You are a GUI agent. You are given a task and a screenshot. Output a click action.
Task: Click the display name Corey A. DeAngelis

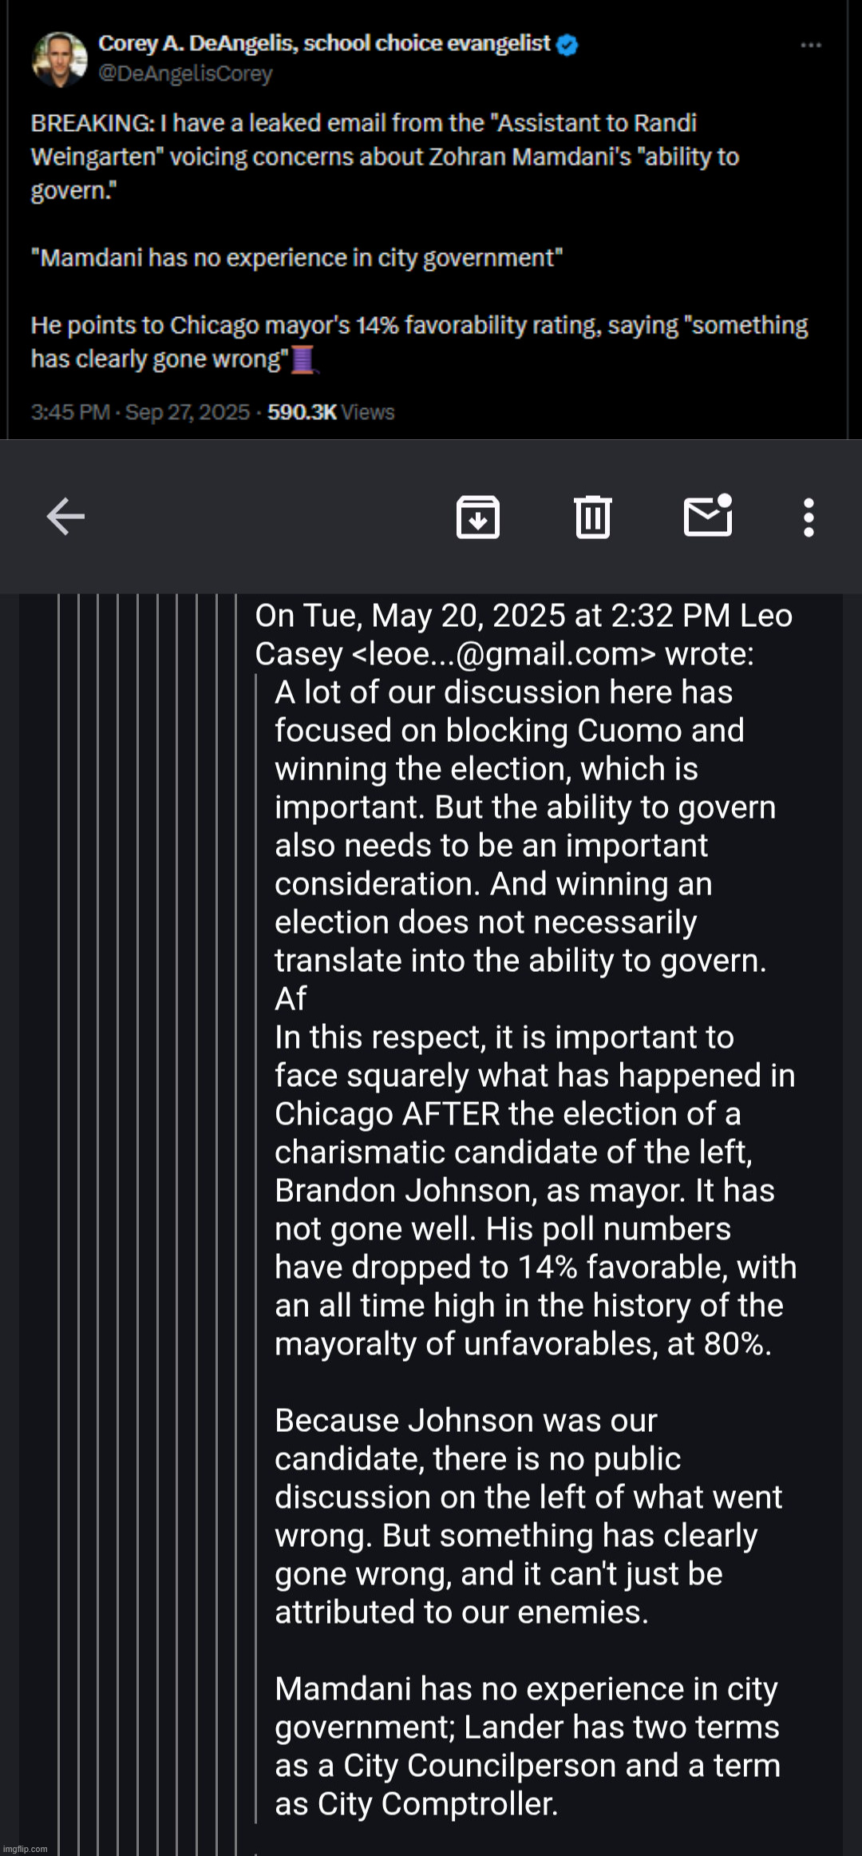(x=324, y=43)
